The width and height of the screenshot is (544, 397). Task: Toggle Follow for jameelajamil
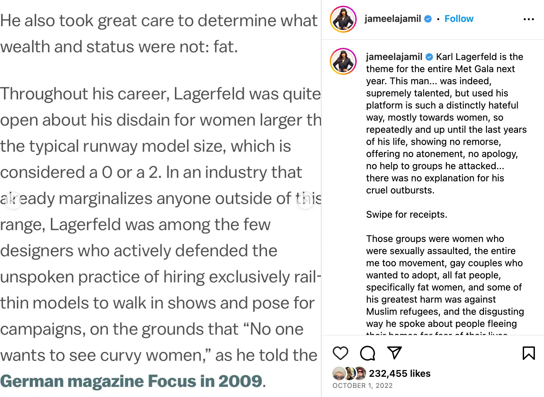pyautogui.click(x=459, y=19)
